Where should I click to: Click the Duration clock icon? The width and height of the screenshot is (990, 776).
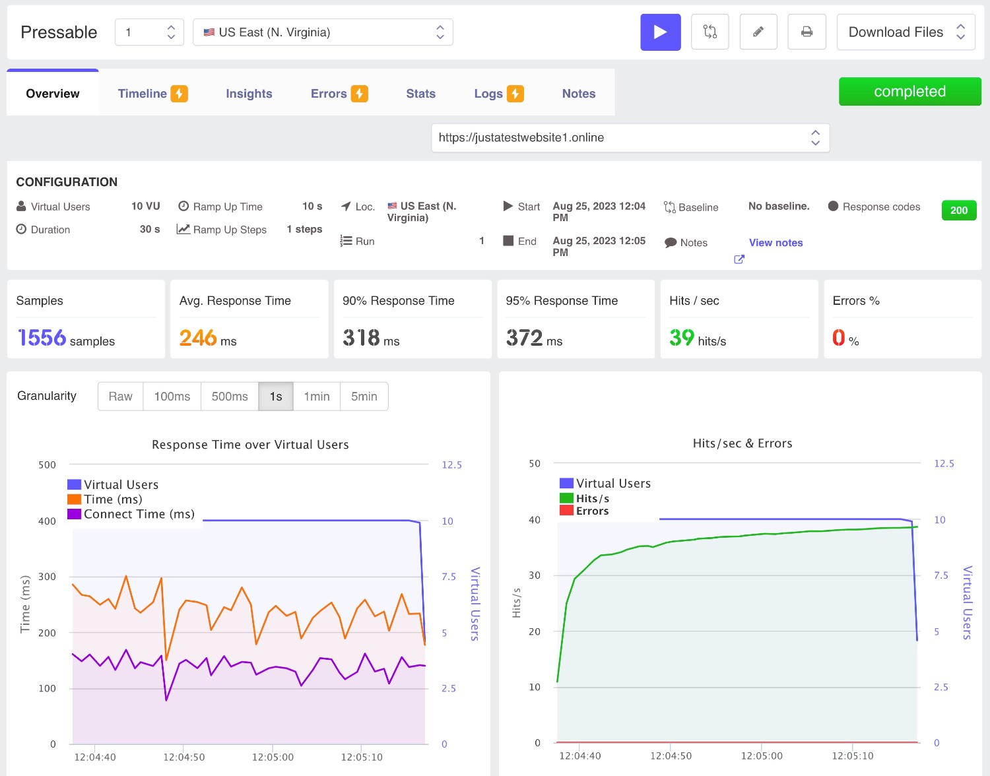(21, 229)
